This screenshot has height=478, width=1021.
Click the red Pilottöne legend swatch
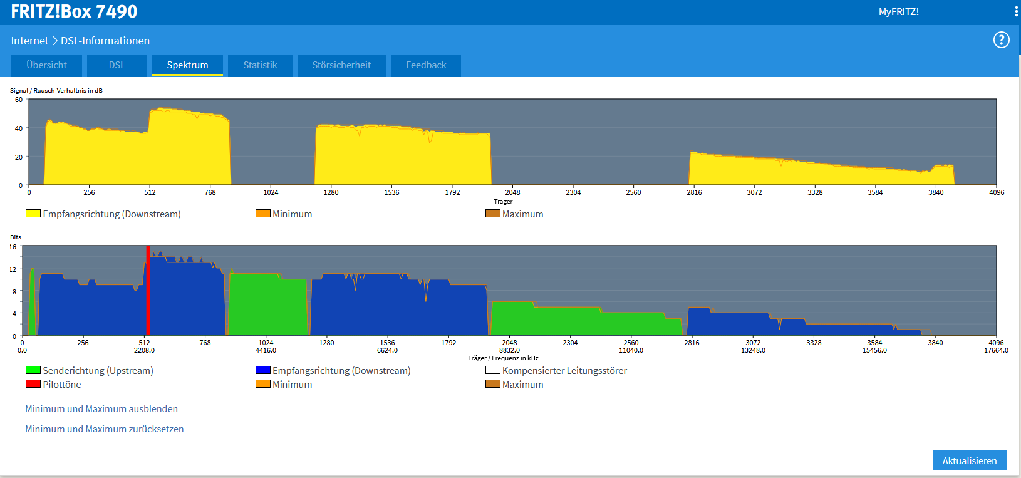pyautogui.click(x=33, y=384)
